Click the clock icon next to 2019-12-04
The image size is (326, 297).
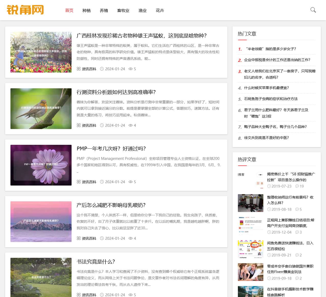(x=269, y=232)
